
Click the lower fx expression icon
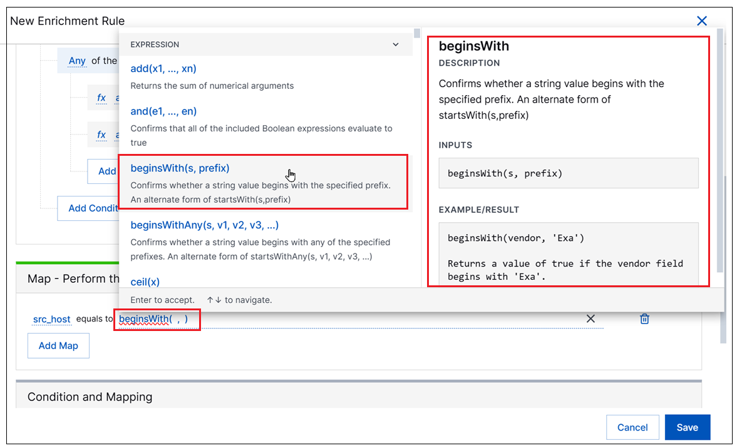[101, 135]
